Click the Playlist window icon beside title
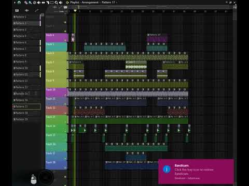This screenshot has height=186, width=249. 67,3
